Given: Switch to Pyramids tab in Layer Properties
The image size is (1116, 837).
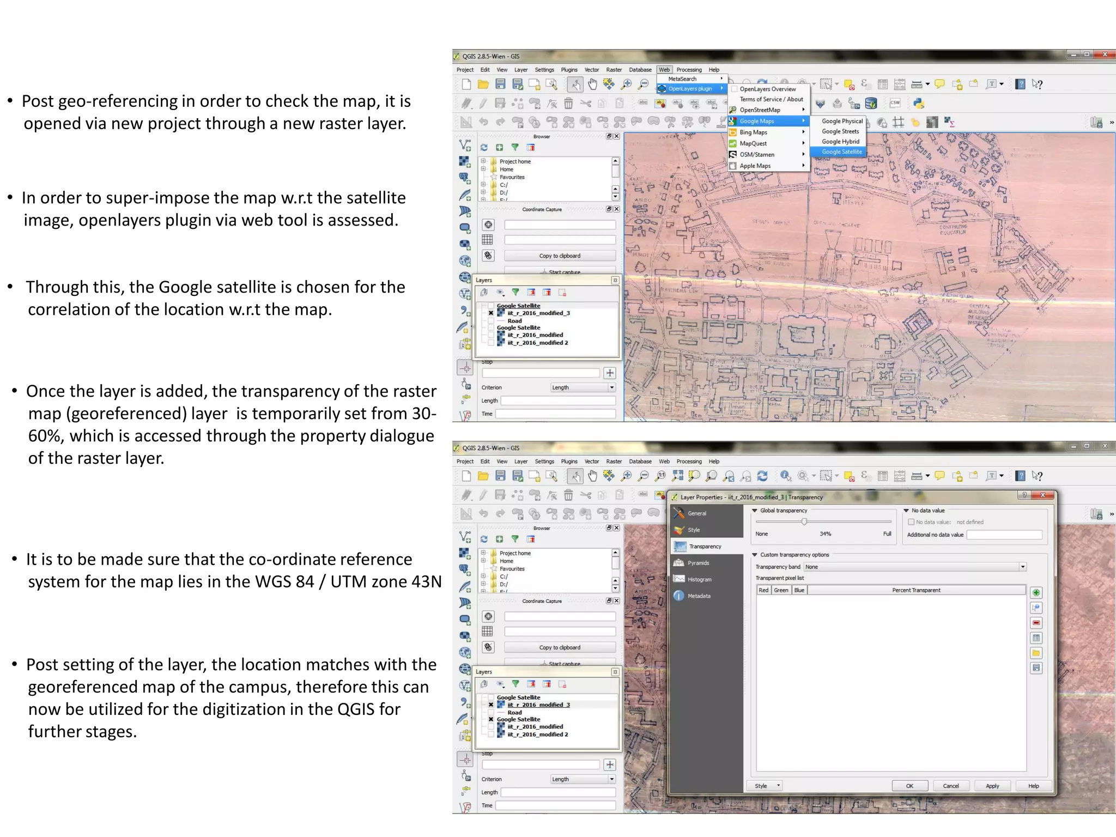Looking at the screenshot, I should tap(707, 563).
